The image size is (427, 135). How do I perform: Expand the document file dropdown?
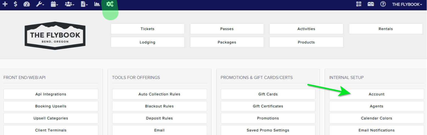click(84, 4)
